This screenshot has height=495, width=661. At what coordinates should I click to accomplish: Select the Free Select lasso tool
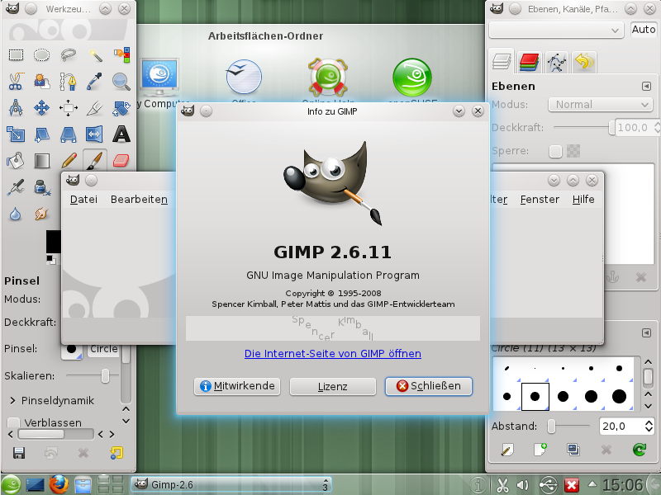point(69,54)
